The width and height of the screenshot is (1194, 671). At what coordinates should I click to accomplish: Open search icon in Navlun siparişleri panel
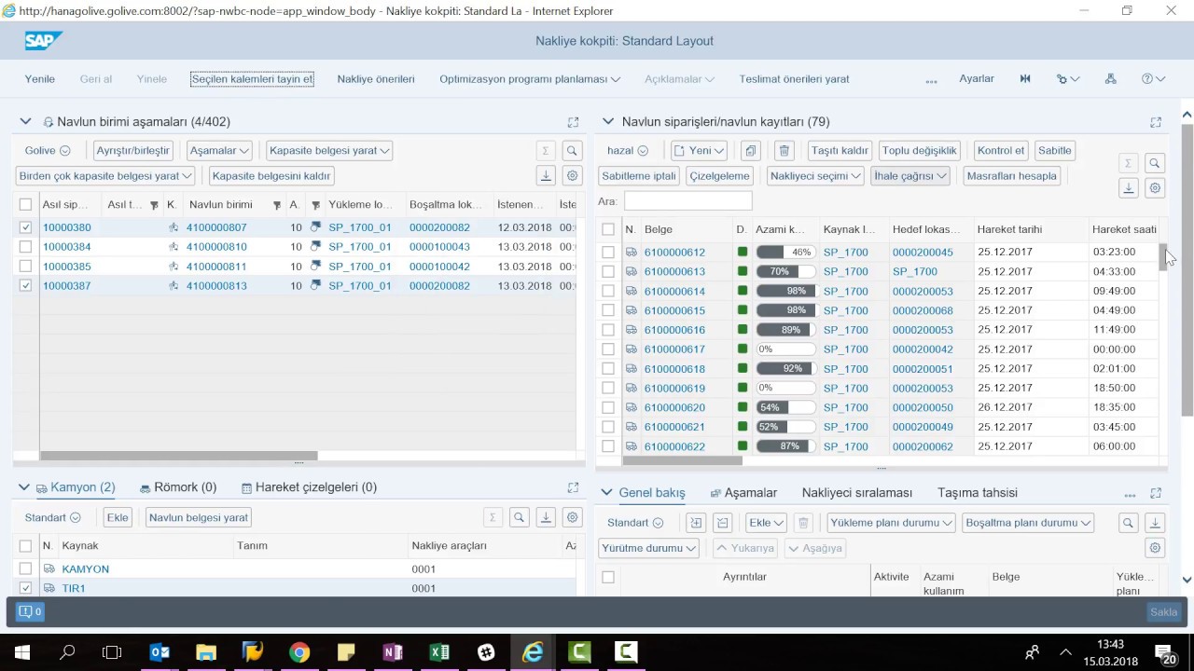coord(1155,163)
